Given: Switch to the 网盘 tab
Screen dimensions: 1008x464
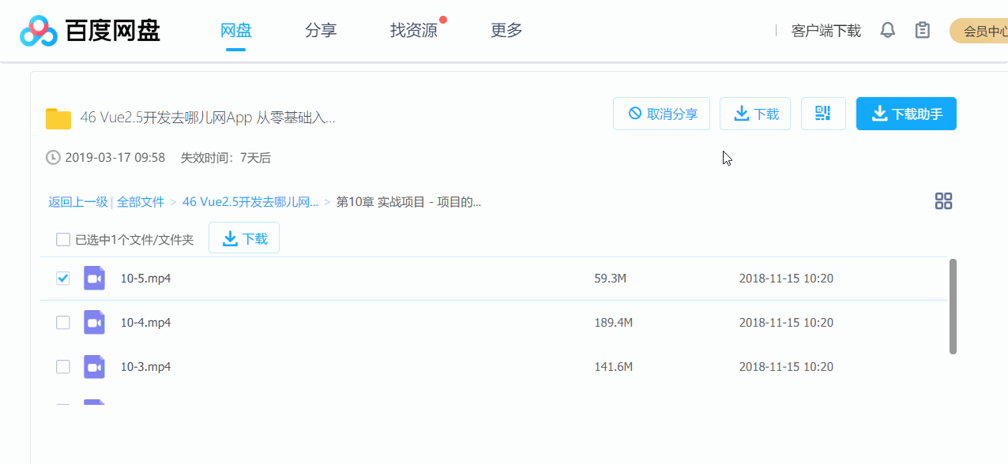Looking at the screenshot, I should click(235, 31).
